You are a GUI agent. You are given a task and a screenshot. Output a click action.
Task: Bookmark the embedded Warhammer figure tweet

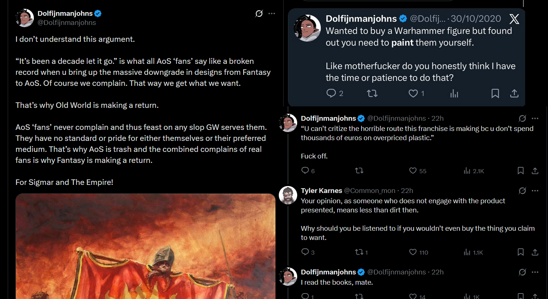[x=495, y=94]
